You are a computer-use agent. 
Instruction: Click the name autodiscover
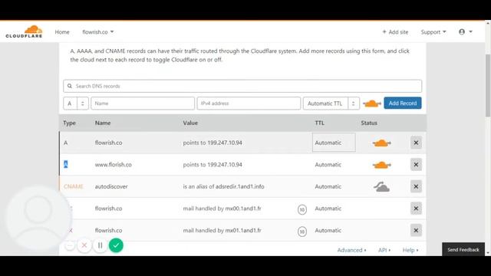point(111,186)
